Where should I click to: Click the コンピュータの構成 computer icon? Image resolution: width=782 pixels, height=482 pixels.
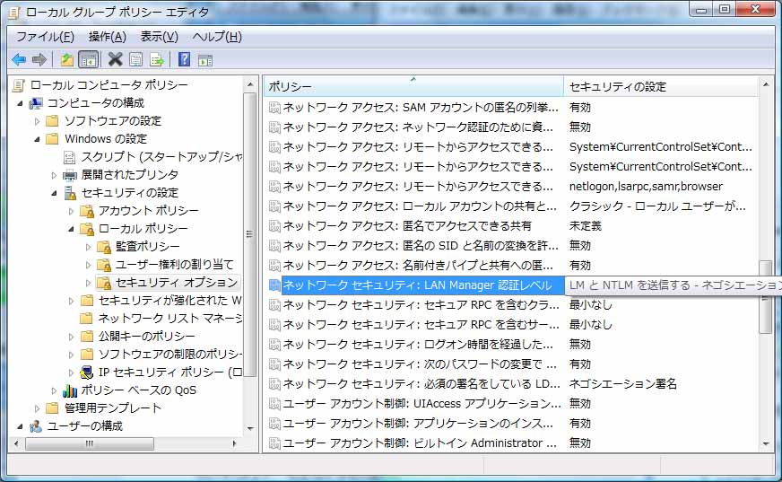(x=36, y=103)
